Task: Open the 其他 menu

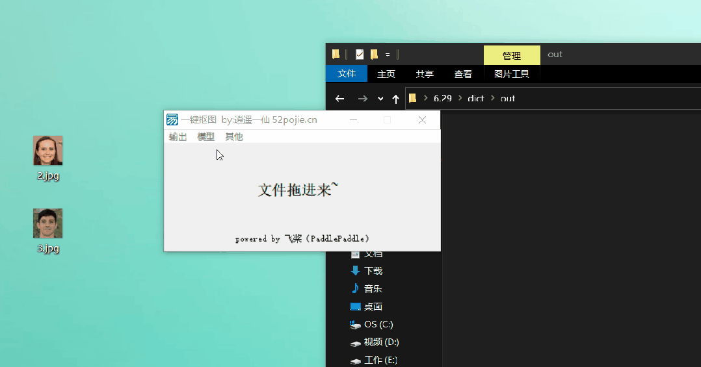Action: tap(234, 136)
